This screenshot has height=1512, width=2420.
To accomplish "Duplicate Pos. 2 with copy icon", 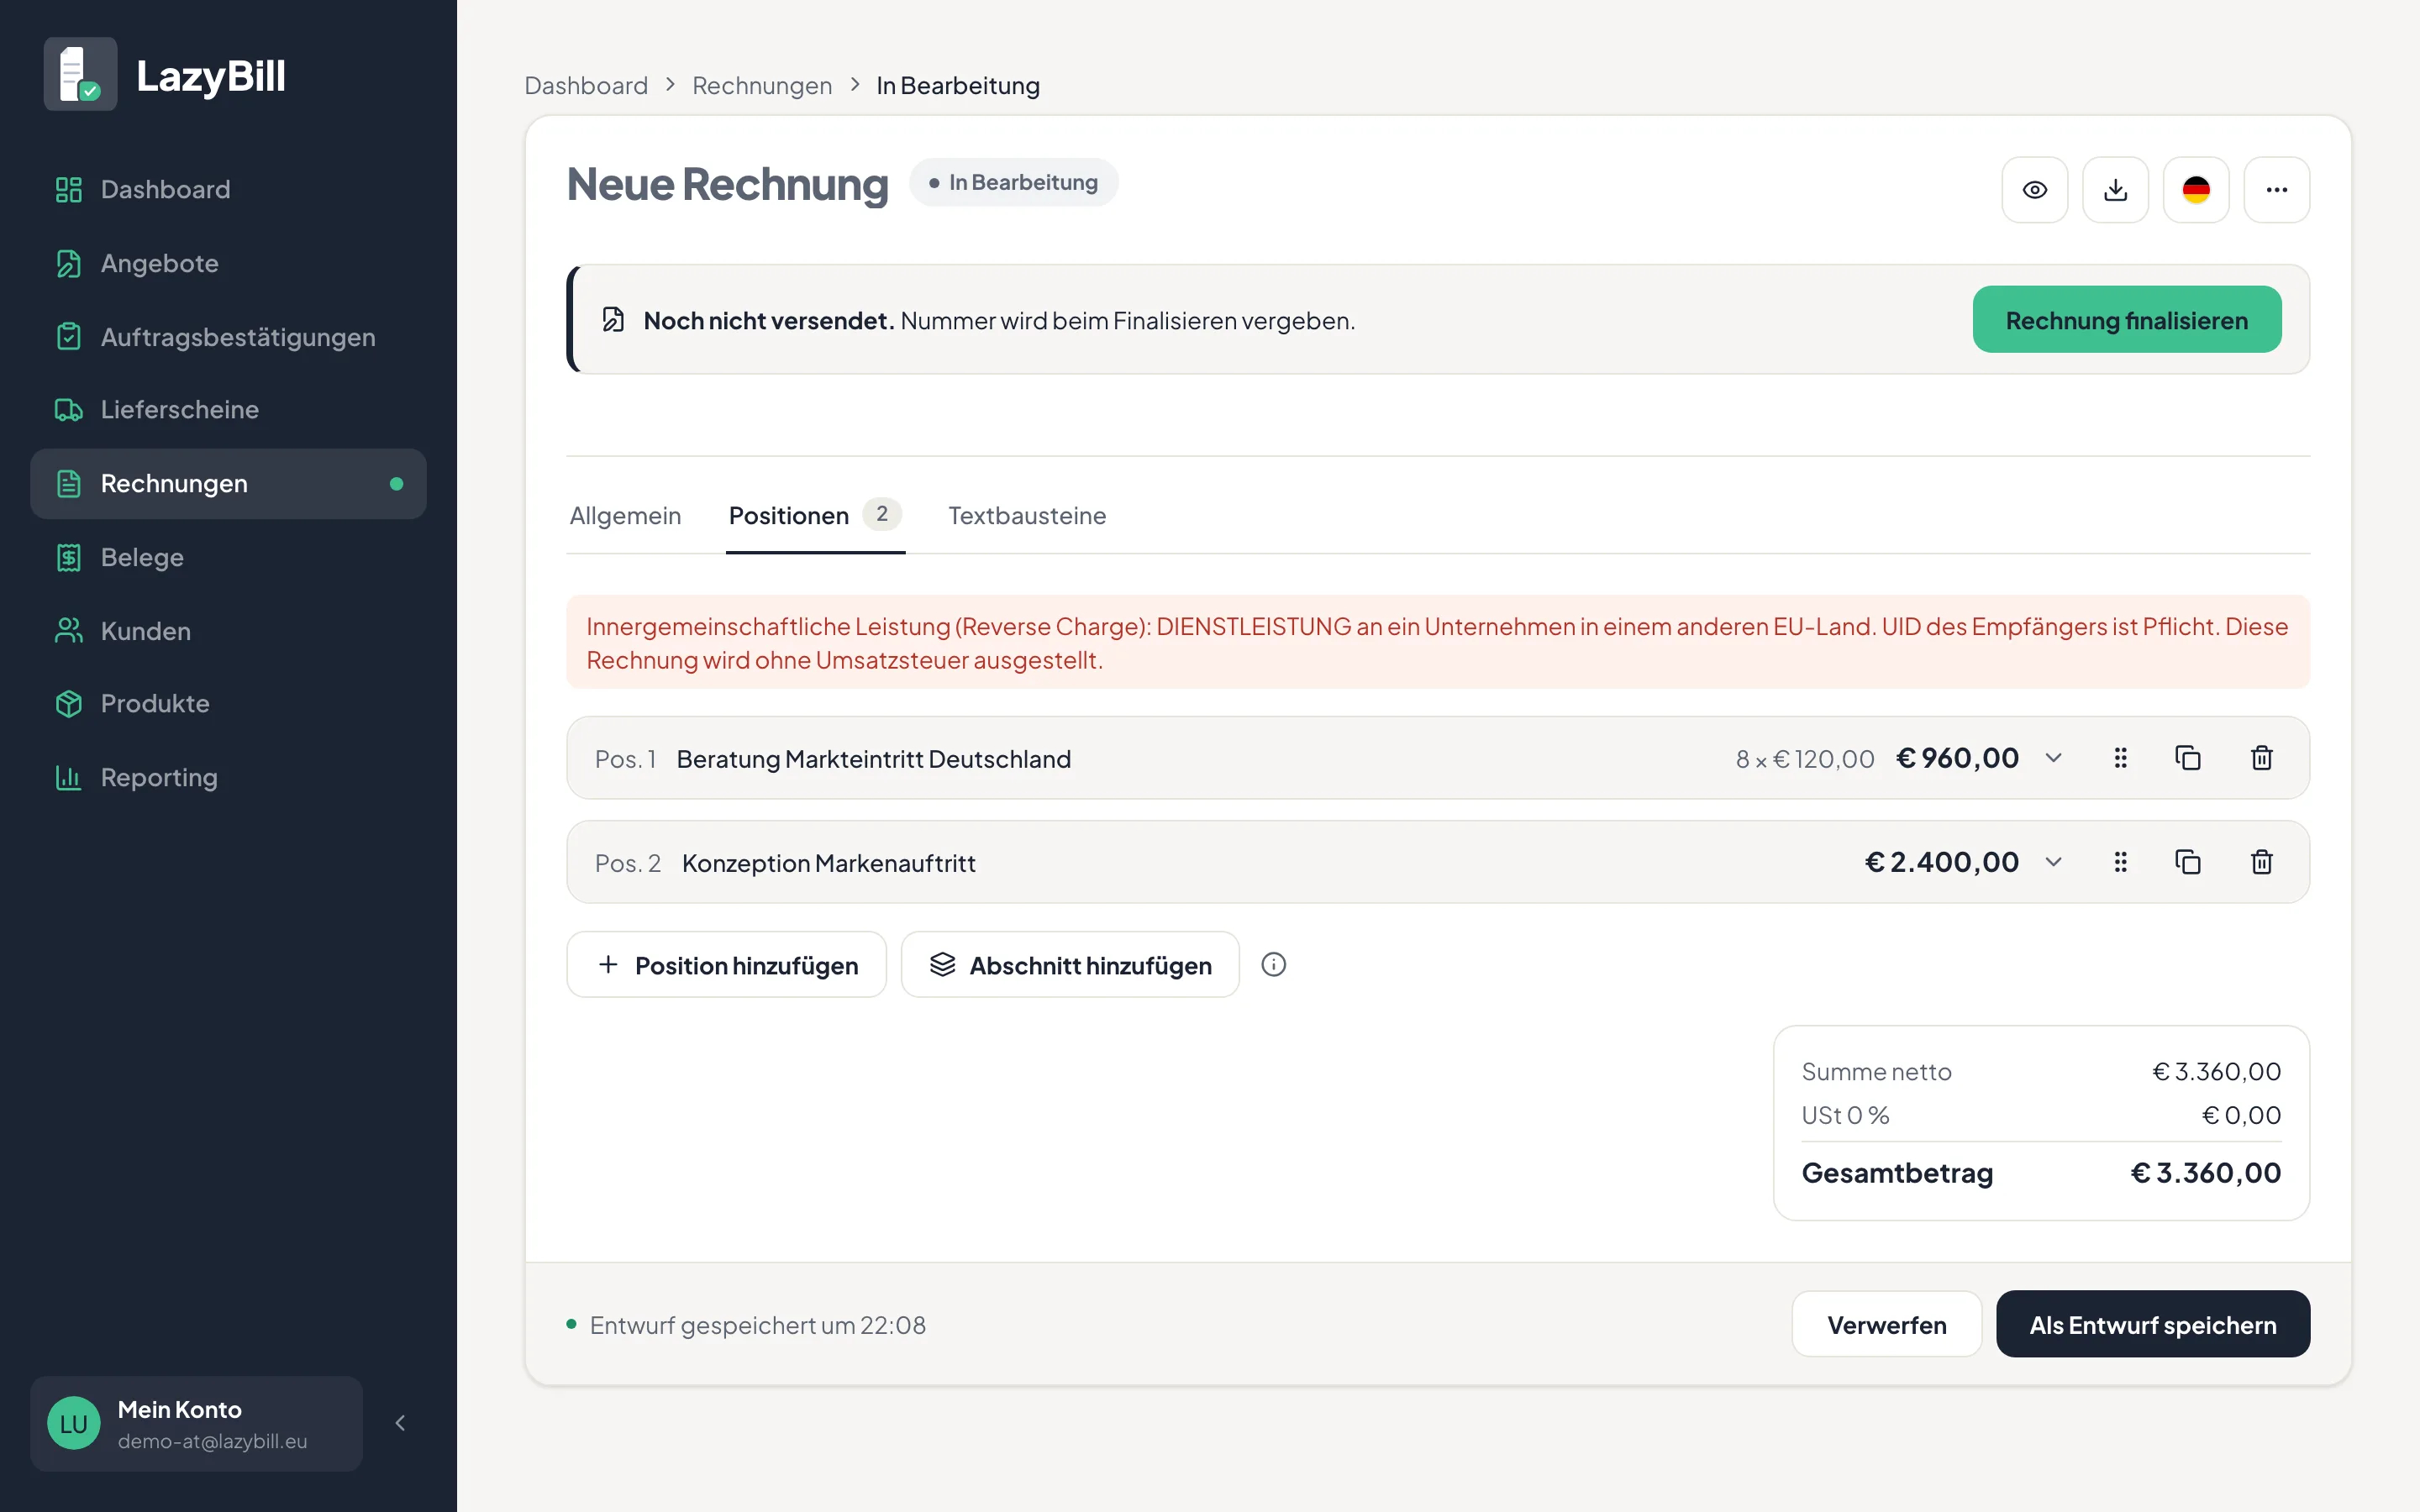I will click(x=2188, y=862).
